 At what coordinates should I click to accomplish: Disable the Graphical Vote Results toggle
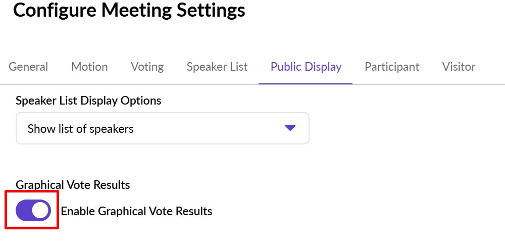coord(33,211)
